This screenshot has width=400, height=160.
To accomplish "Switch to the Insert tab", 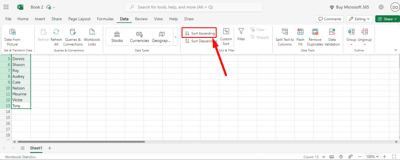I will tap(40, 19).
